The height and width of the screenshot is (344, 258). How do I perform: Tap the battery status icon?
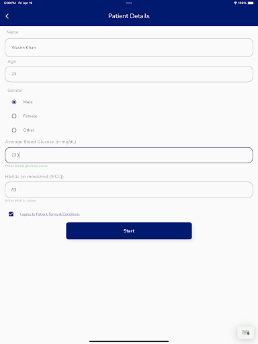click(x=251, y=3)
